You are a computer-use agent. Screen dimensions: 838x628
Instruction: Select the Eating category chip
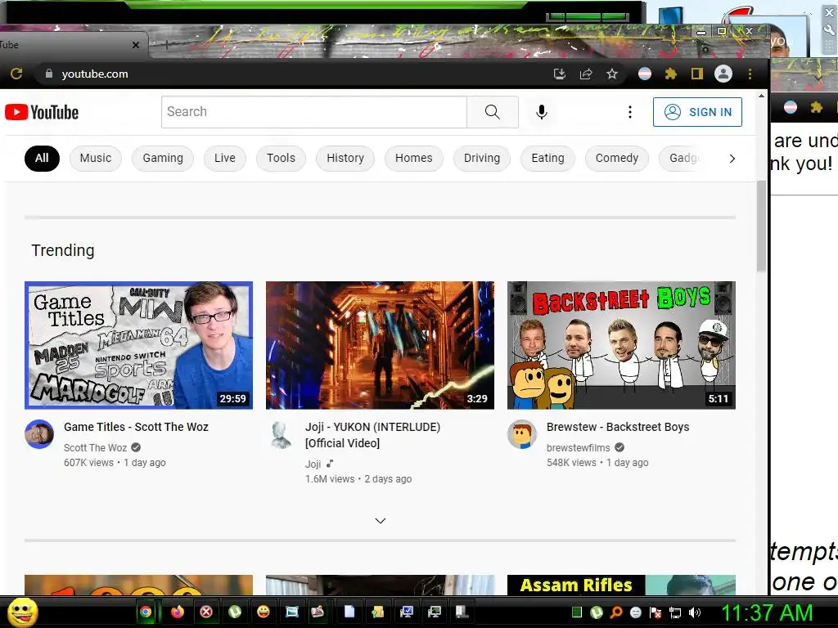point(547,158)
